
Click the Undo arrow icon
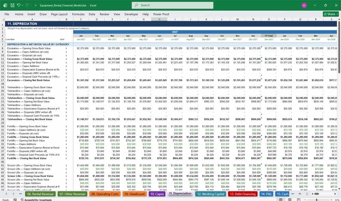click(x=18, y=5)
